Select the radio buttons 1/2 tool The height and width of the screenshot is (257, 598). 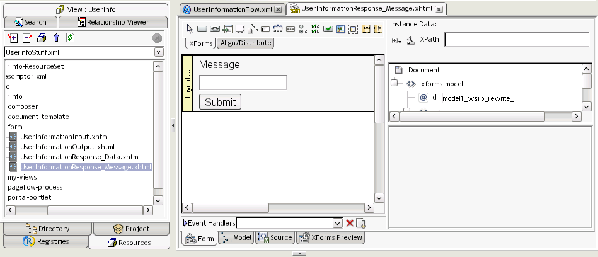303,29
